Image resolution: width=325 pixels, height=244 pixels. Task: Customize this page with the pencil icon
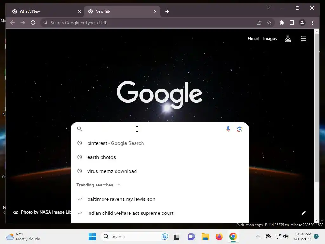pyautogui.click(x=304, y=213)
